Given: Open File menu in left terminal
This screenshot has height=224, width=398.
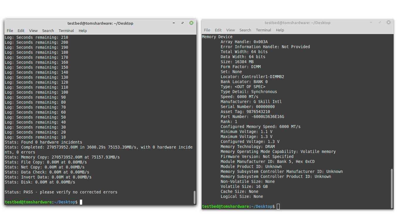Looking at the screenshot, I should click(10, 31).
